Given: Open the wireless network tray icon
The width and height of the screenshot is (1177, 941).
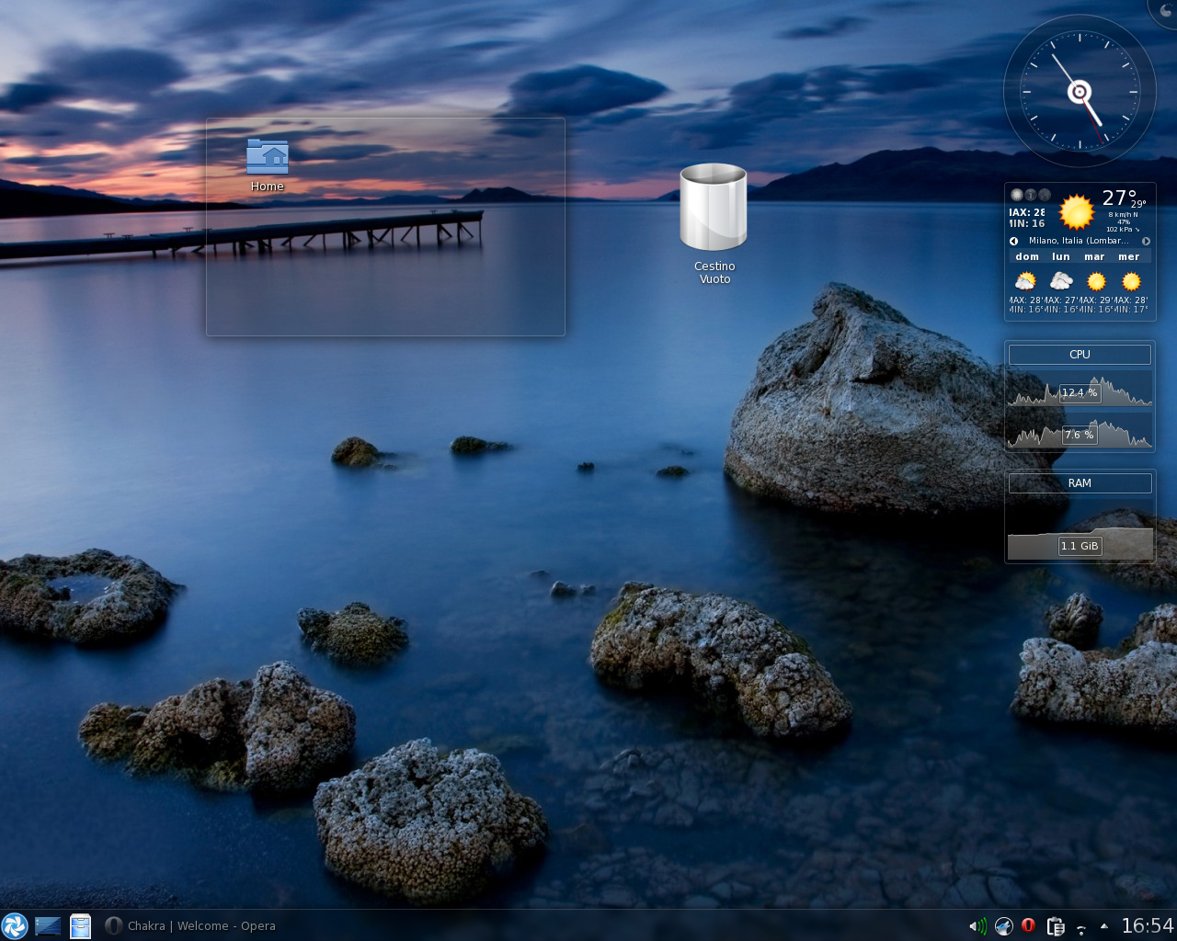Looking at the screenshot, I should [1081, 928].
